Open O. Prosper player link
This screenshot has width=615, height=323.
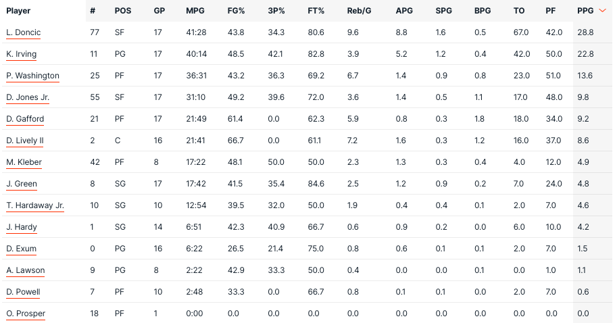click(26, 313)
